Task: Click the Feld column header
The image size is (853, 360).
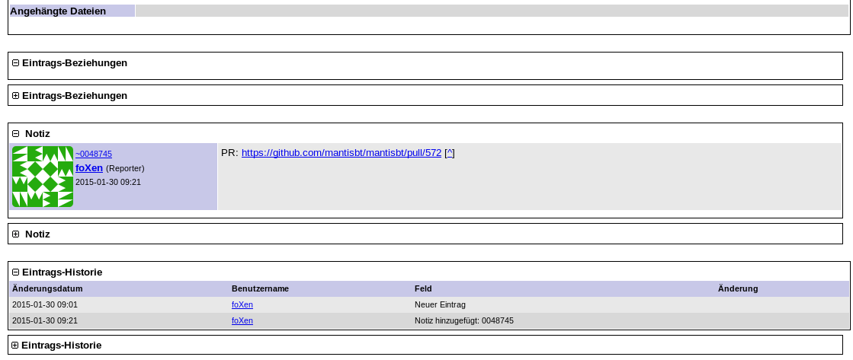Action: pos(423,288)
